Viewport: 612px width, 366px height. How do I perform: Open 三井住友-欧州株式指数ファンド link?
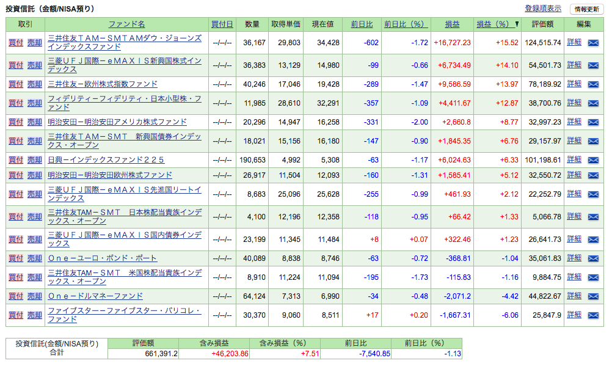tap(103, 84)
